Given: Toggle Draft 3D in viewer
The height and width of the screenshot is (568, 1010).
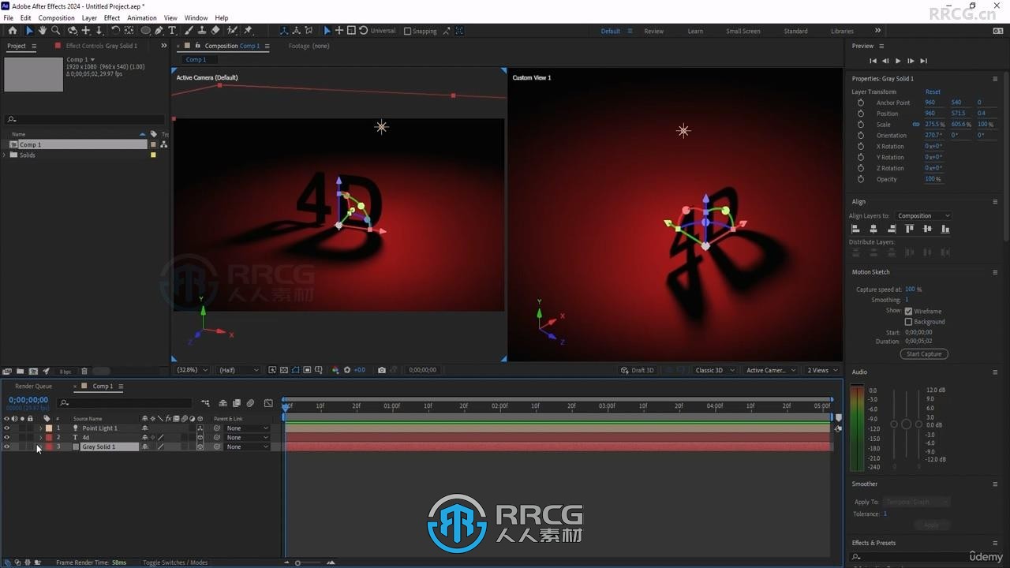Looking at the screenshot, I should pyautogui.click(x=638, y=370).
